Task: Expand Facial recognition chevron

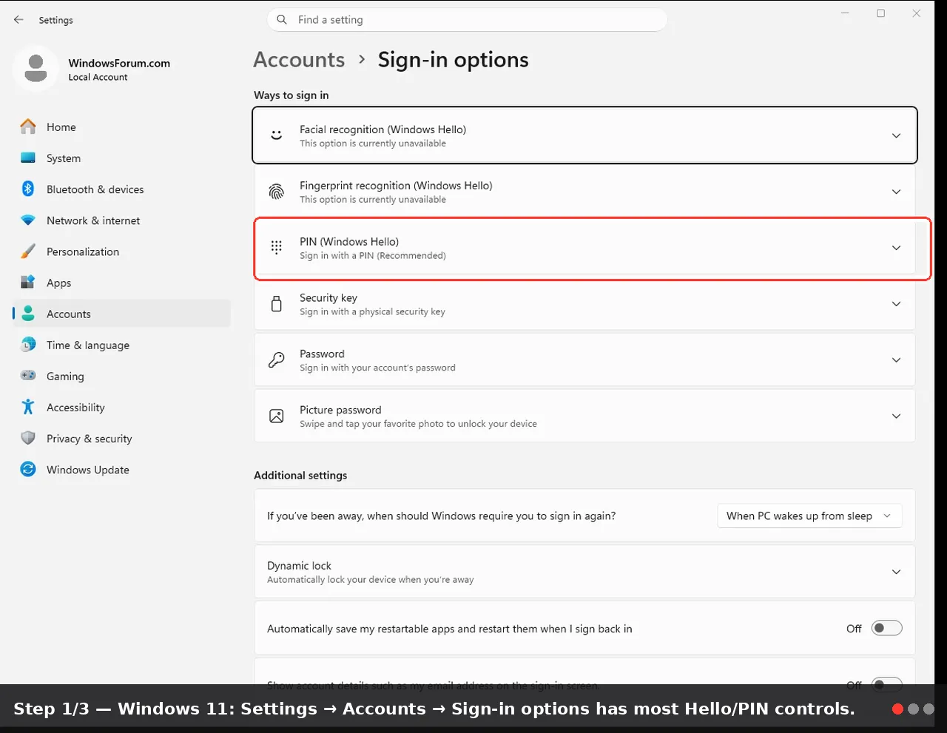Action: pos(896,135)
